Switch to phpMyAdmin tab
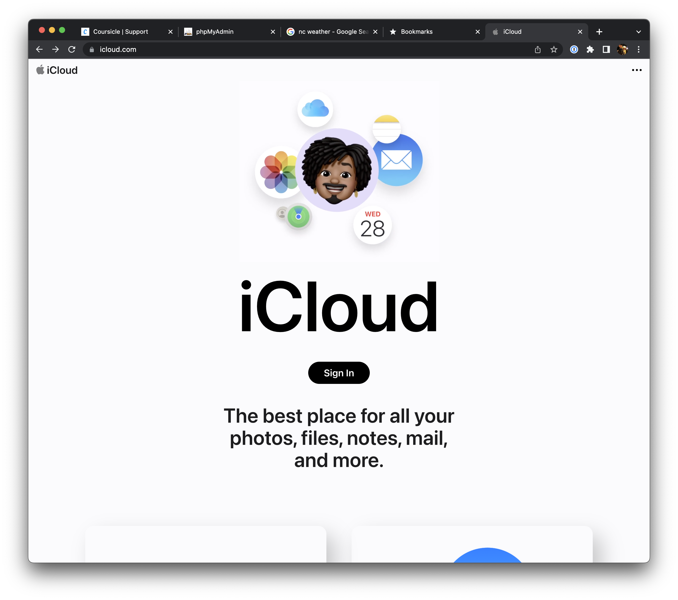This screenshot has width=678, height=600. (215, 32)
